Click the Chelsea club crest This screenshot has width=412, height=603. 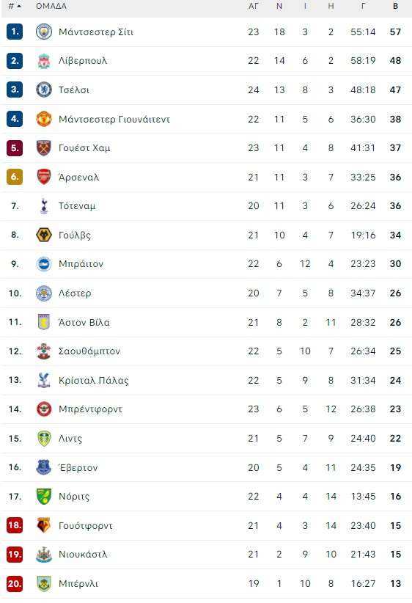(44, 89)
